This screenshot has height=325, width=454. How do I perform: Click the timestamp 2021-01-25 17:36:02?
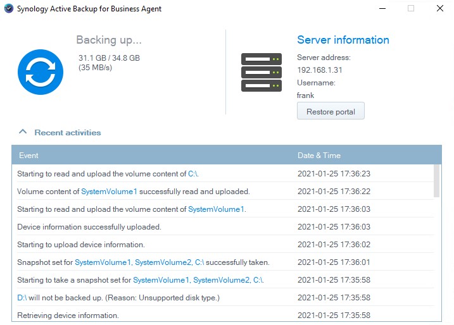pyautogui.click(x=334, y=245)
